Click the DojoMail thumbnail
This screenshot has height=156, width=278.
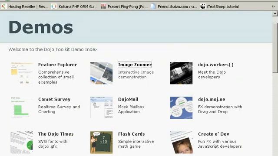[101, 108]
